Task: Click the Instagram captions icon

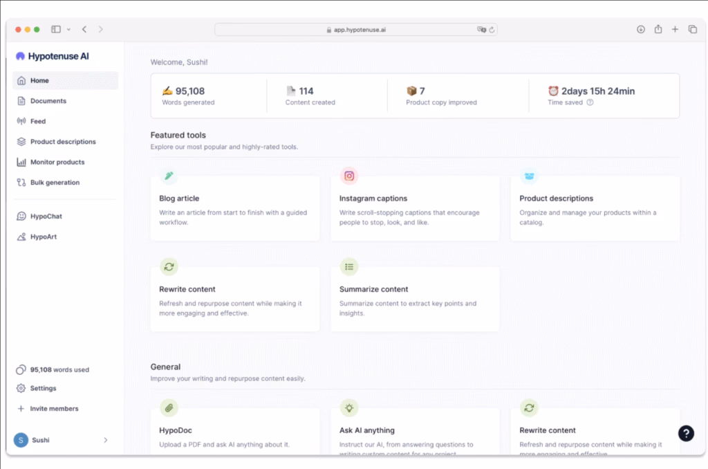Action: tap(349, 176)
